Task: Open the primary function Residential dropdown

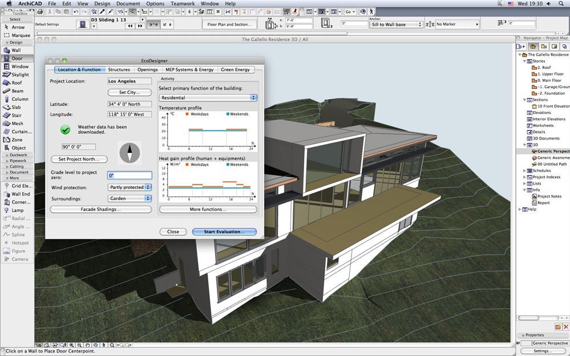Action: (208, 98)
